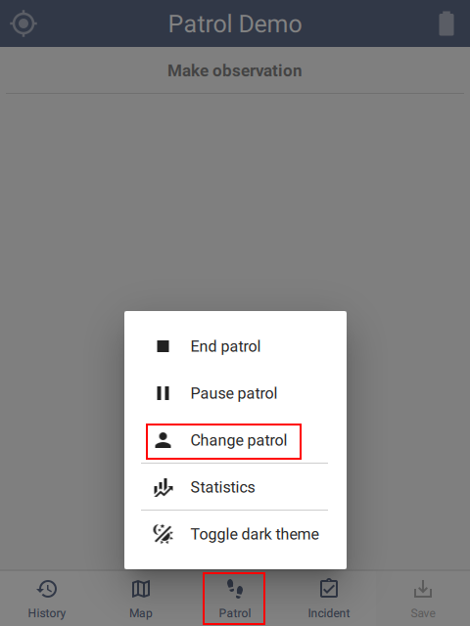
Task: Click the Patrol Demo title
Action: (235, 23)
